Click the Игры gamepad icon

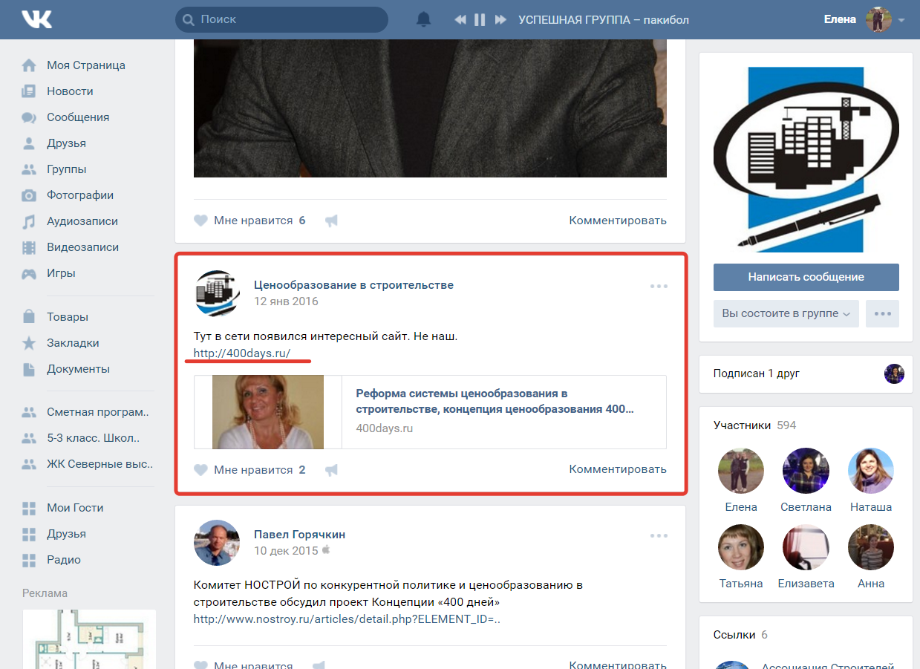pyautogui.click(x=29, y=273)
